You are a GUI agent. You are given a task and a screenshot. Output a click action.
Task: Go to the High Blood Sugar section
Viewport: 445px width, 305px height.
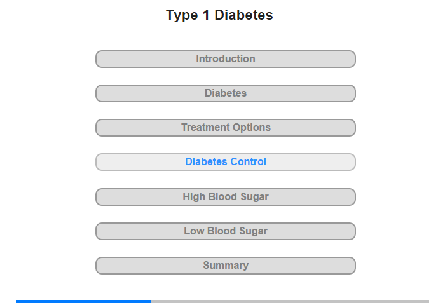coord(225,196)
